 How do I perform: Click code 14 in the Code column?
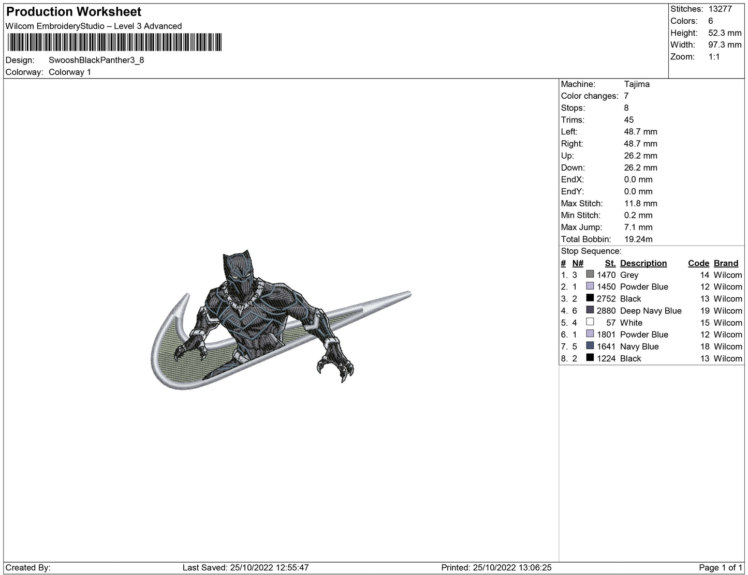[x=705, y=275]
